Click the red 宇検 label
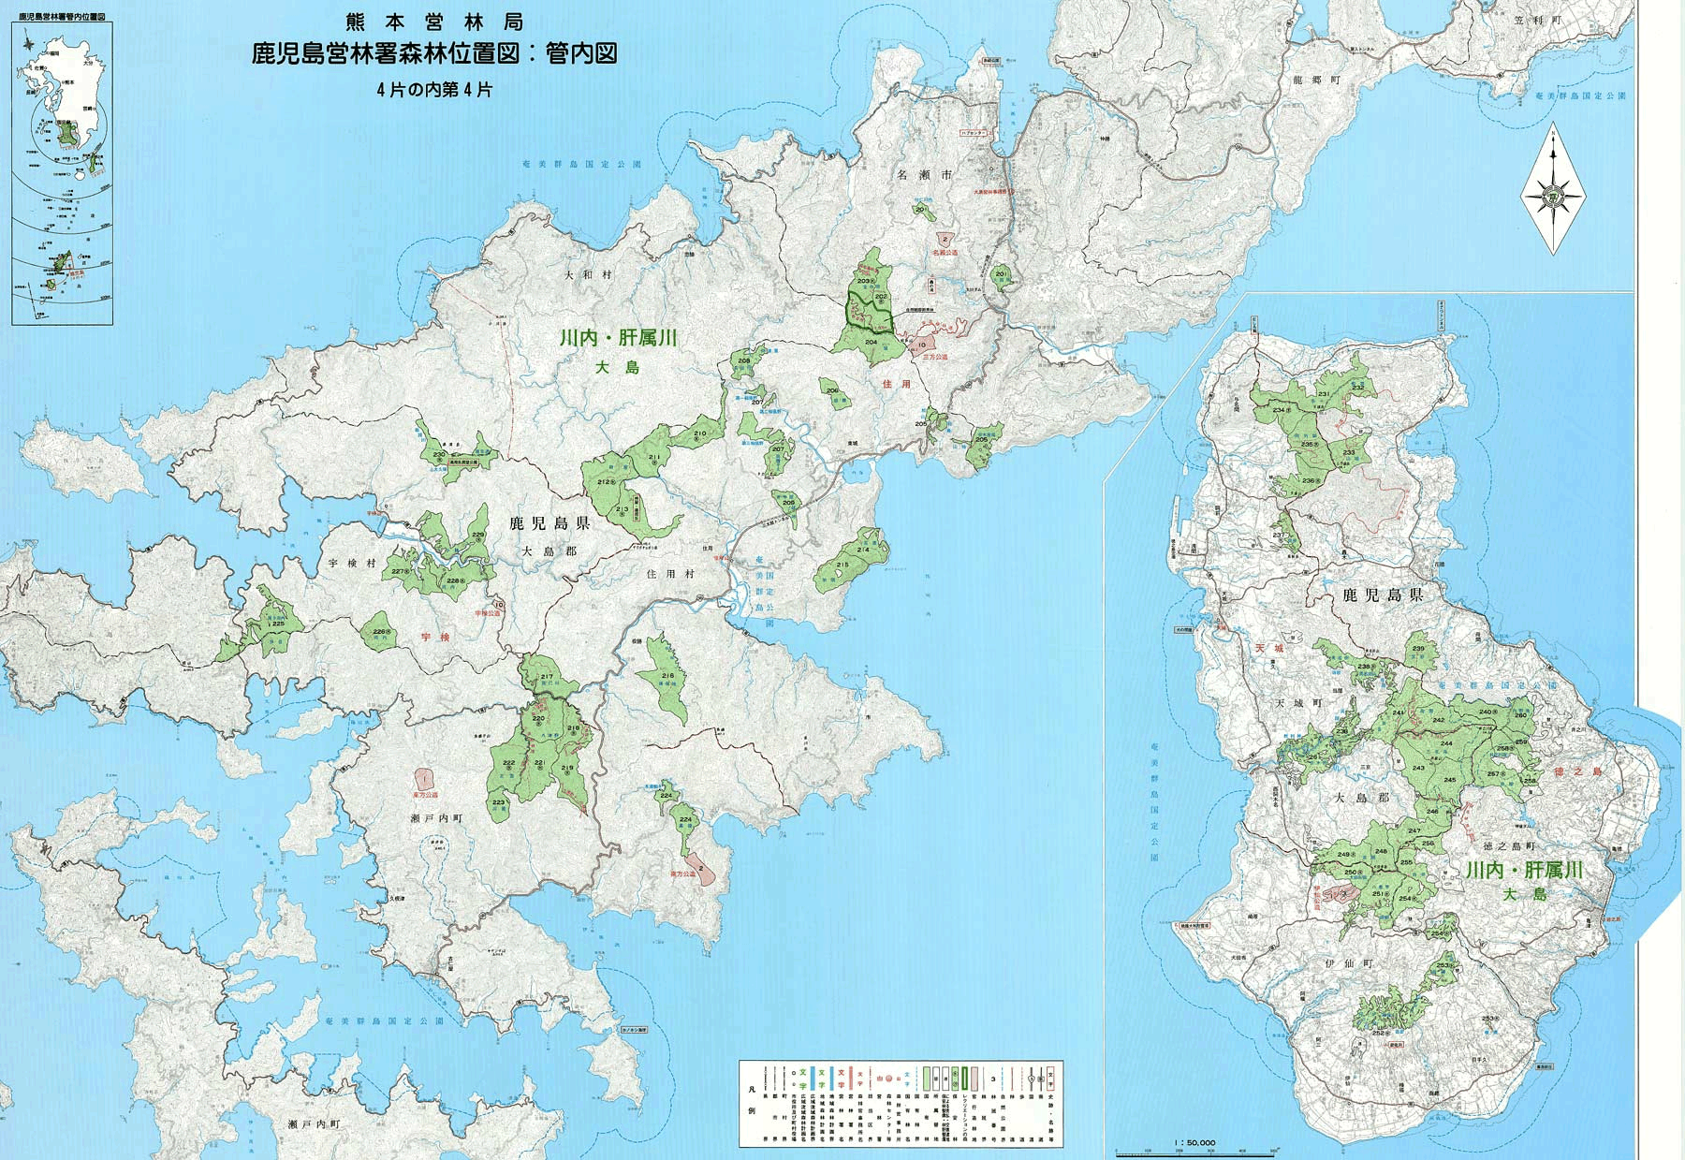1685x1160 pixels. 435,637
